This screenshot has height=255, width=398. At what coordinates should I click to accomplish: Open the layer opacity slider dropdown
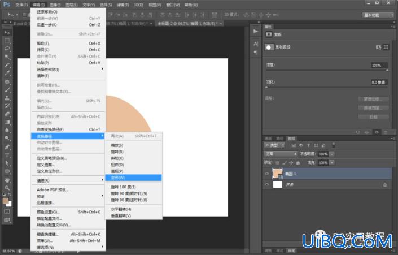click(332, 154)
